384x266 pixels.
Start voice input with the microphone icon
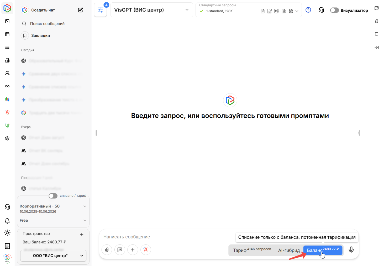coord(351,250)
